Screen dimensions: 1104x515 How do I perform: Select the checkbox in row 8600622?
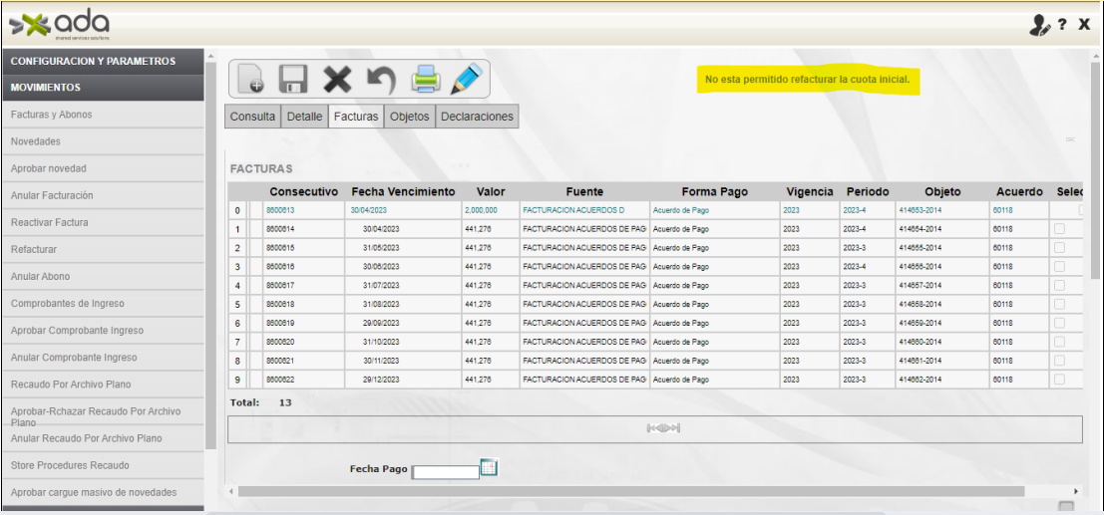[x=1059, y=380]
